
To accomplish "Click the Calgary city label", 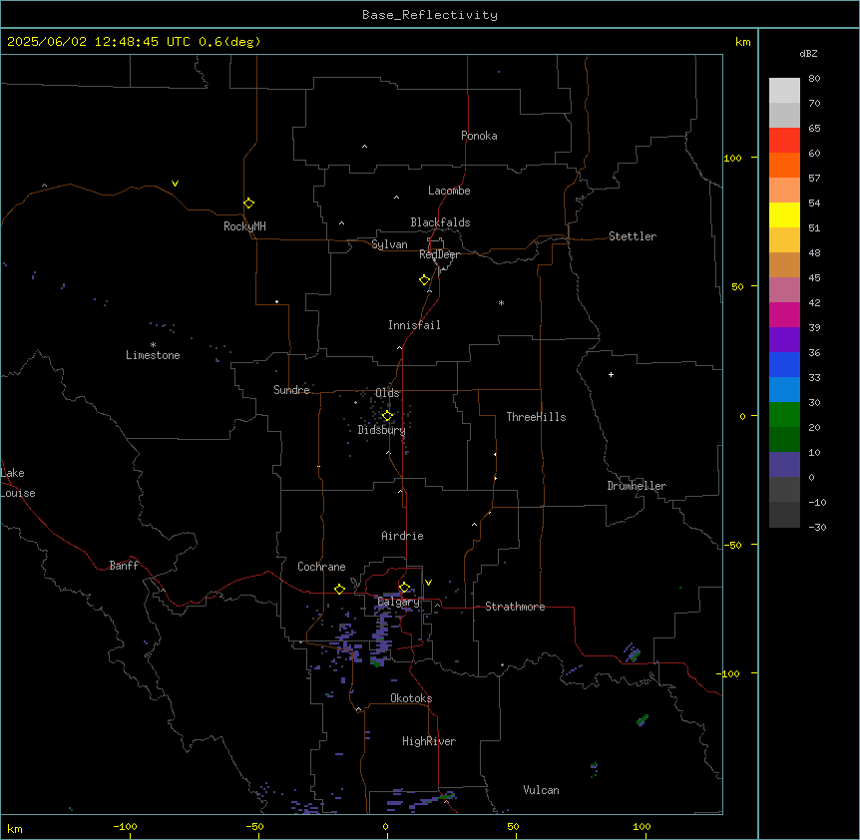I will click(x=398, y=602).
